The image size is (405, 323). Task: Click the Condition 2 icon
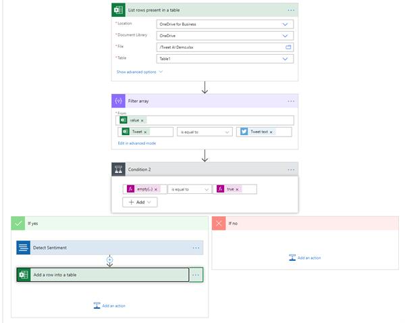(119, 170)
